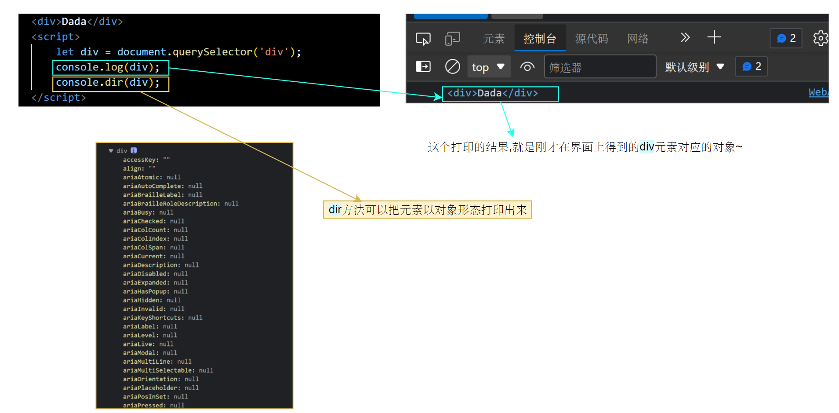Open issues badge showing 2 in tab bar
Viewport: 839px width, 413px height.
(786, 38)
